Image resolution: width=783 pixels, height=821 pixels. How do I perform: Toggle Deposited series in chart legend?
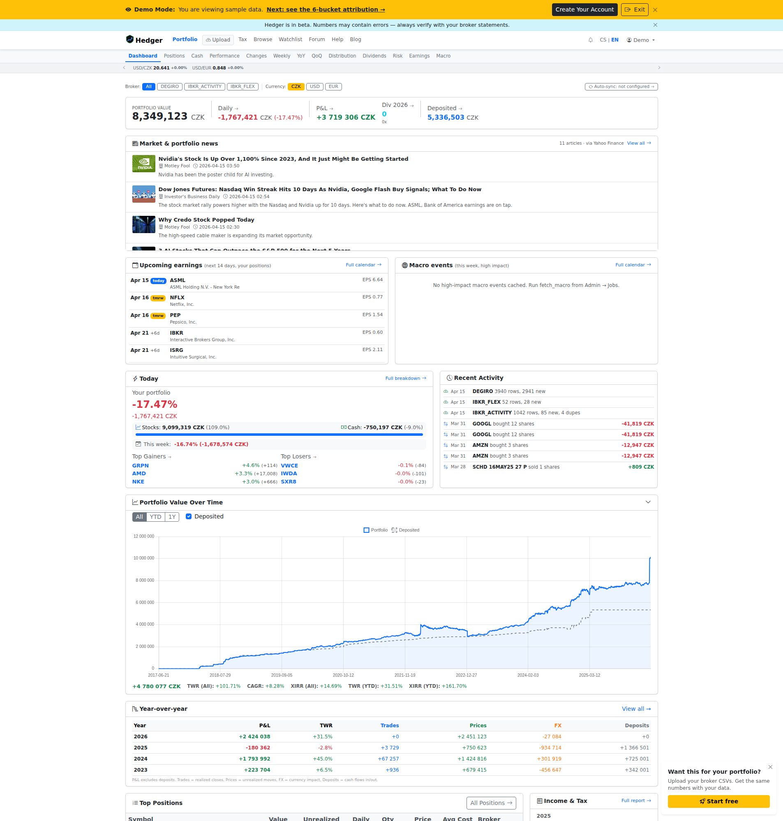405,530
